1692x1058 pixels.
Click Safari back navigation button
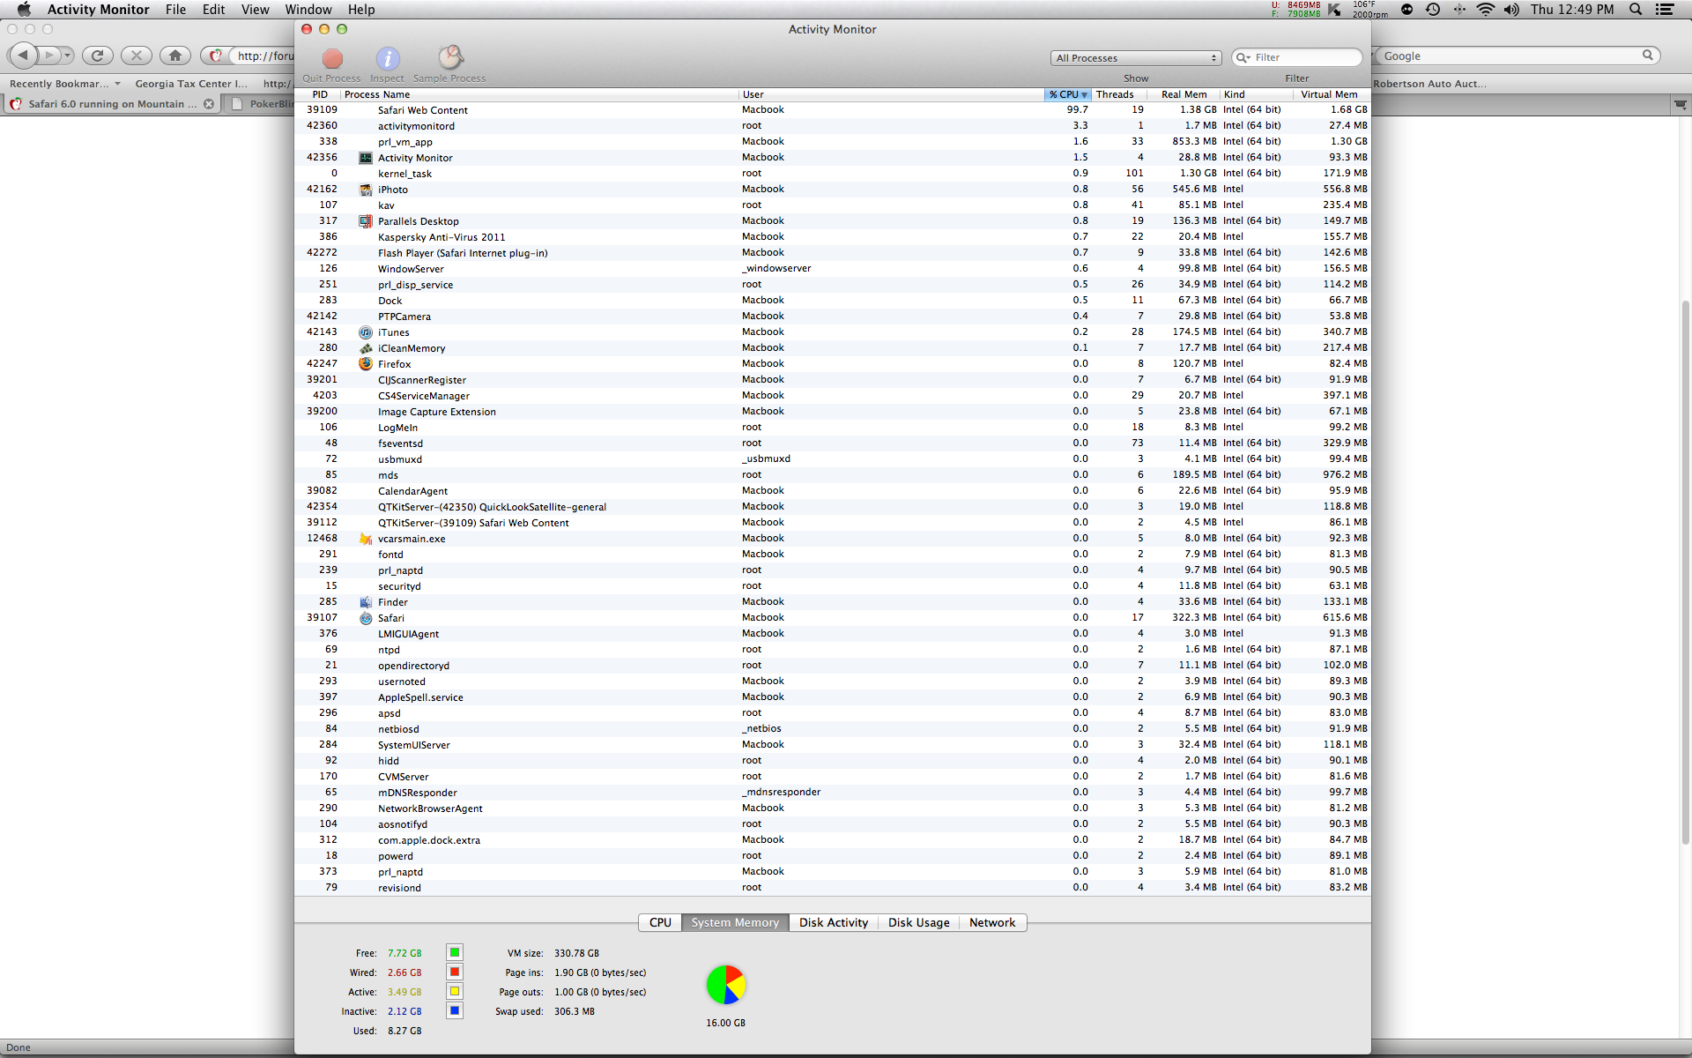click(x=23, y=56)
